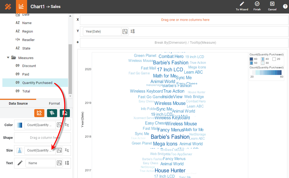This screenshot has height=178, width=289.
Task: Click the Cancel icon in header
Action: click(272, 4)
